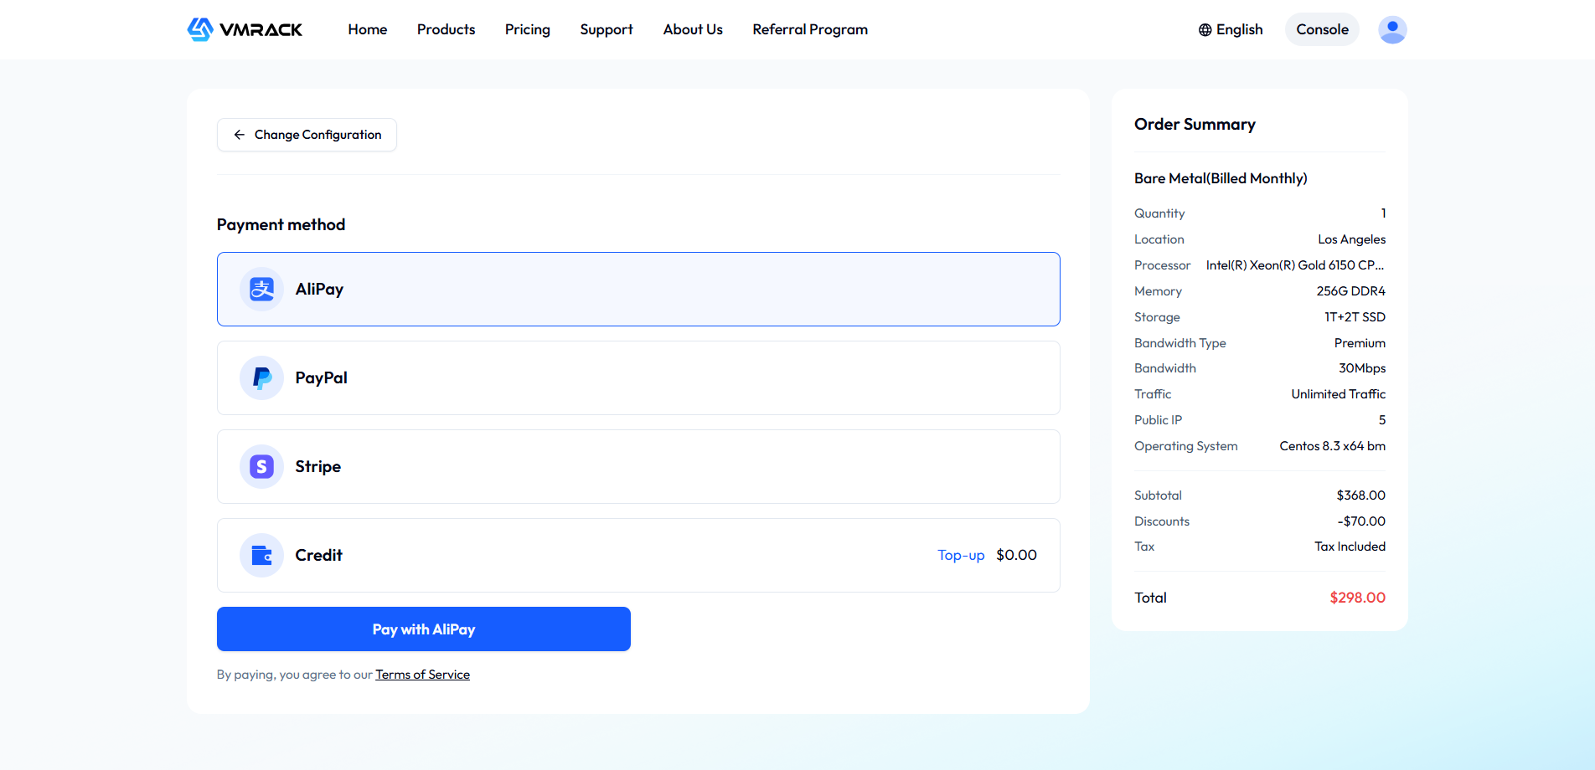Open the Referral Program page
The height and width of the screenshot is (770, 1595).
pos(810,30)
